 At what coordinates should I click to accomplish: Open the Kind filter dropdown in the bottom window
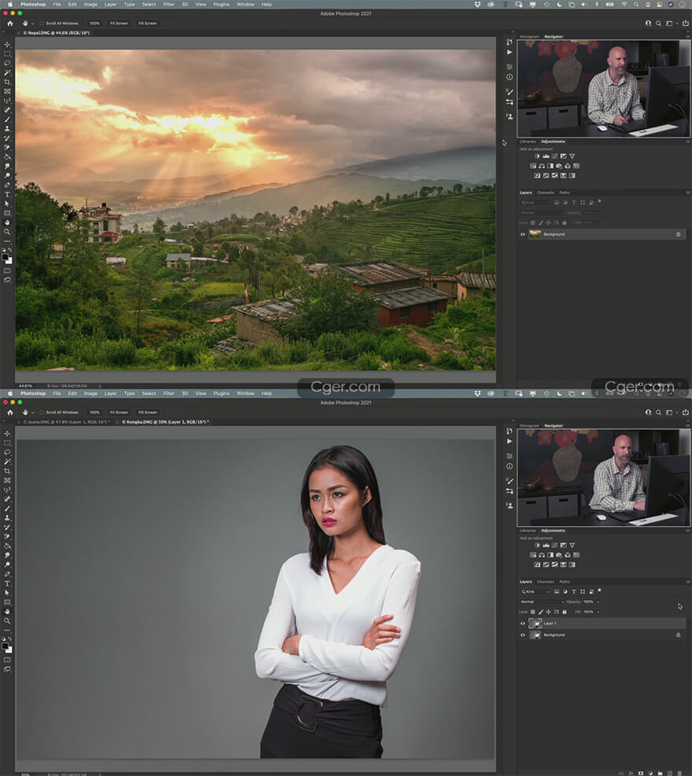pyautogui.click(x=535, y=591)
